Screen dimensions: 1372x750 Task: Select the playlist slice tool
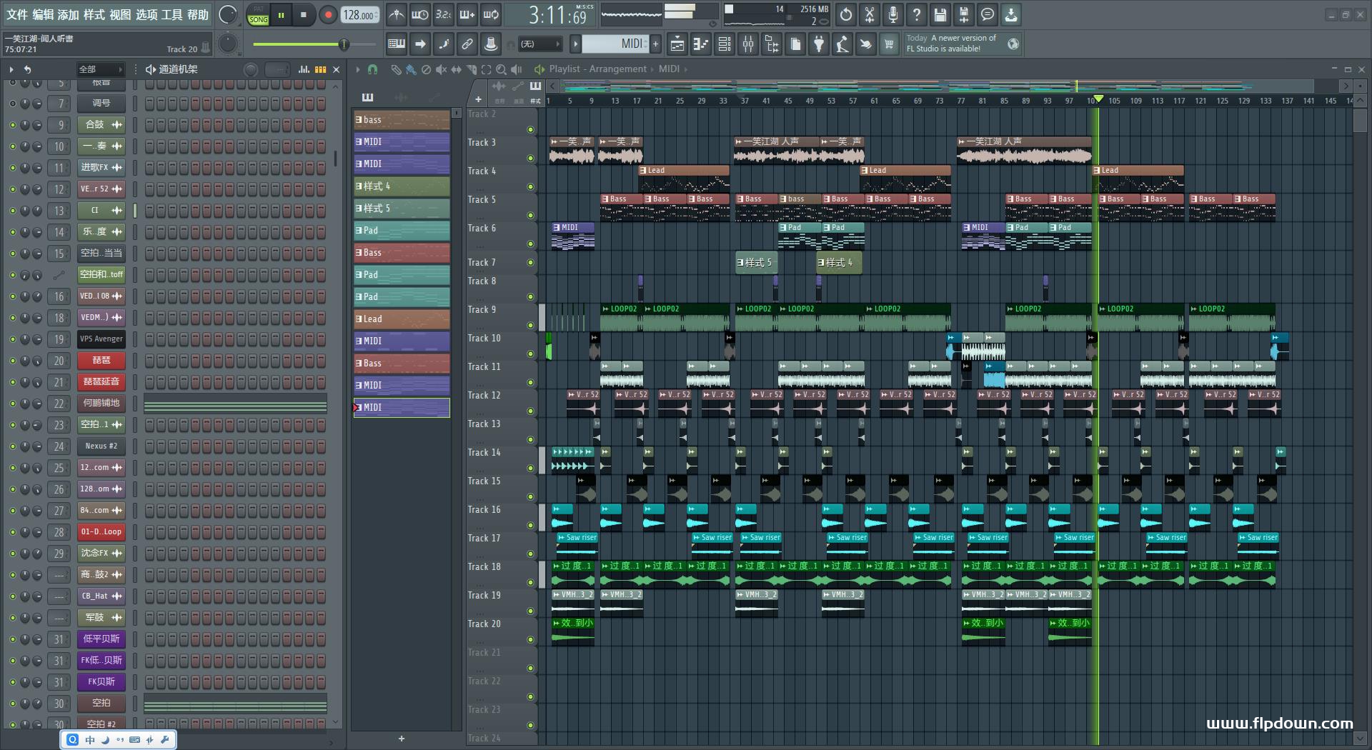click(x=471, y=69)
